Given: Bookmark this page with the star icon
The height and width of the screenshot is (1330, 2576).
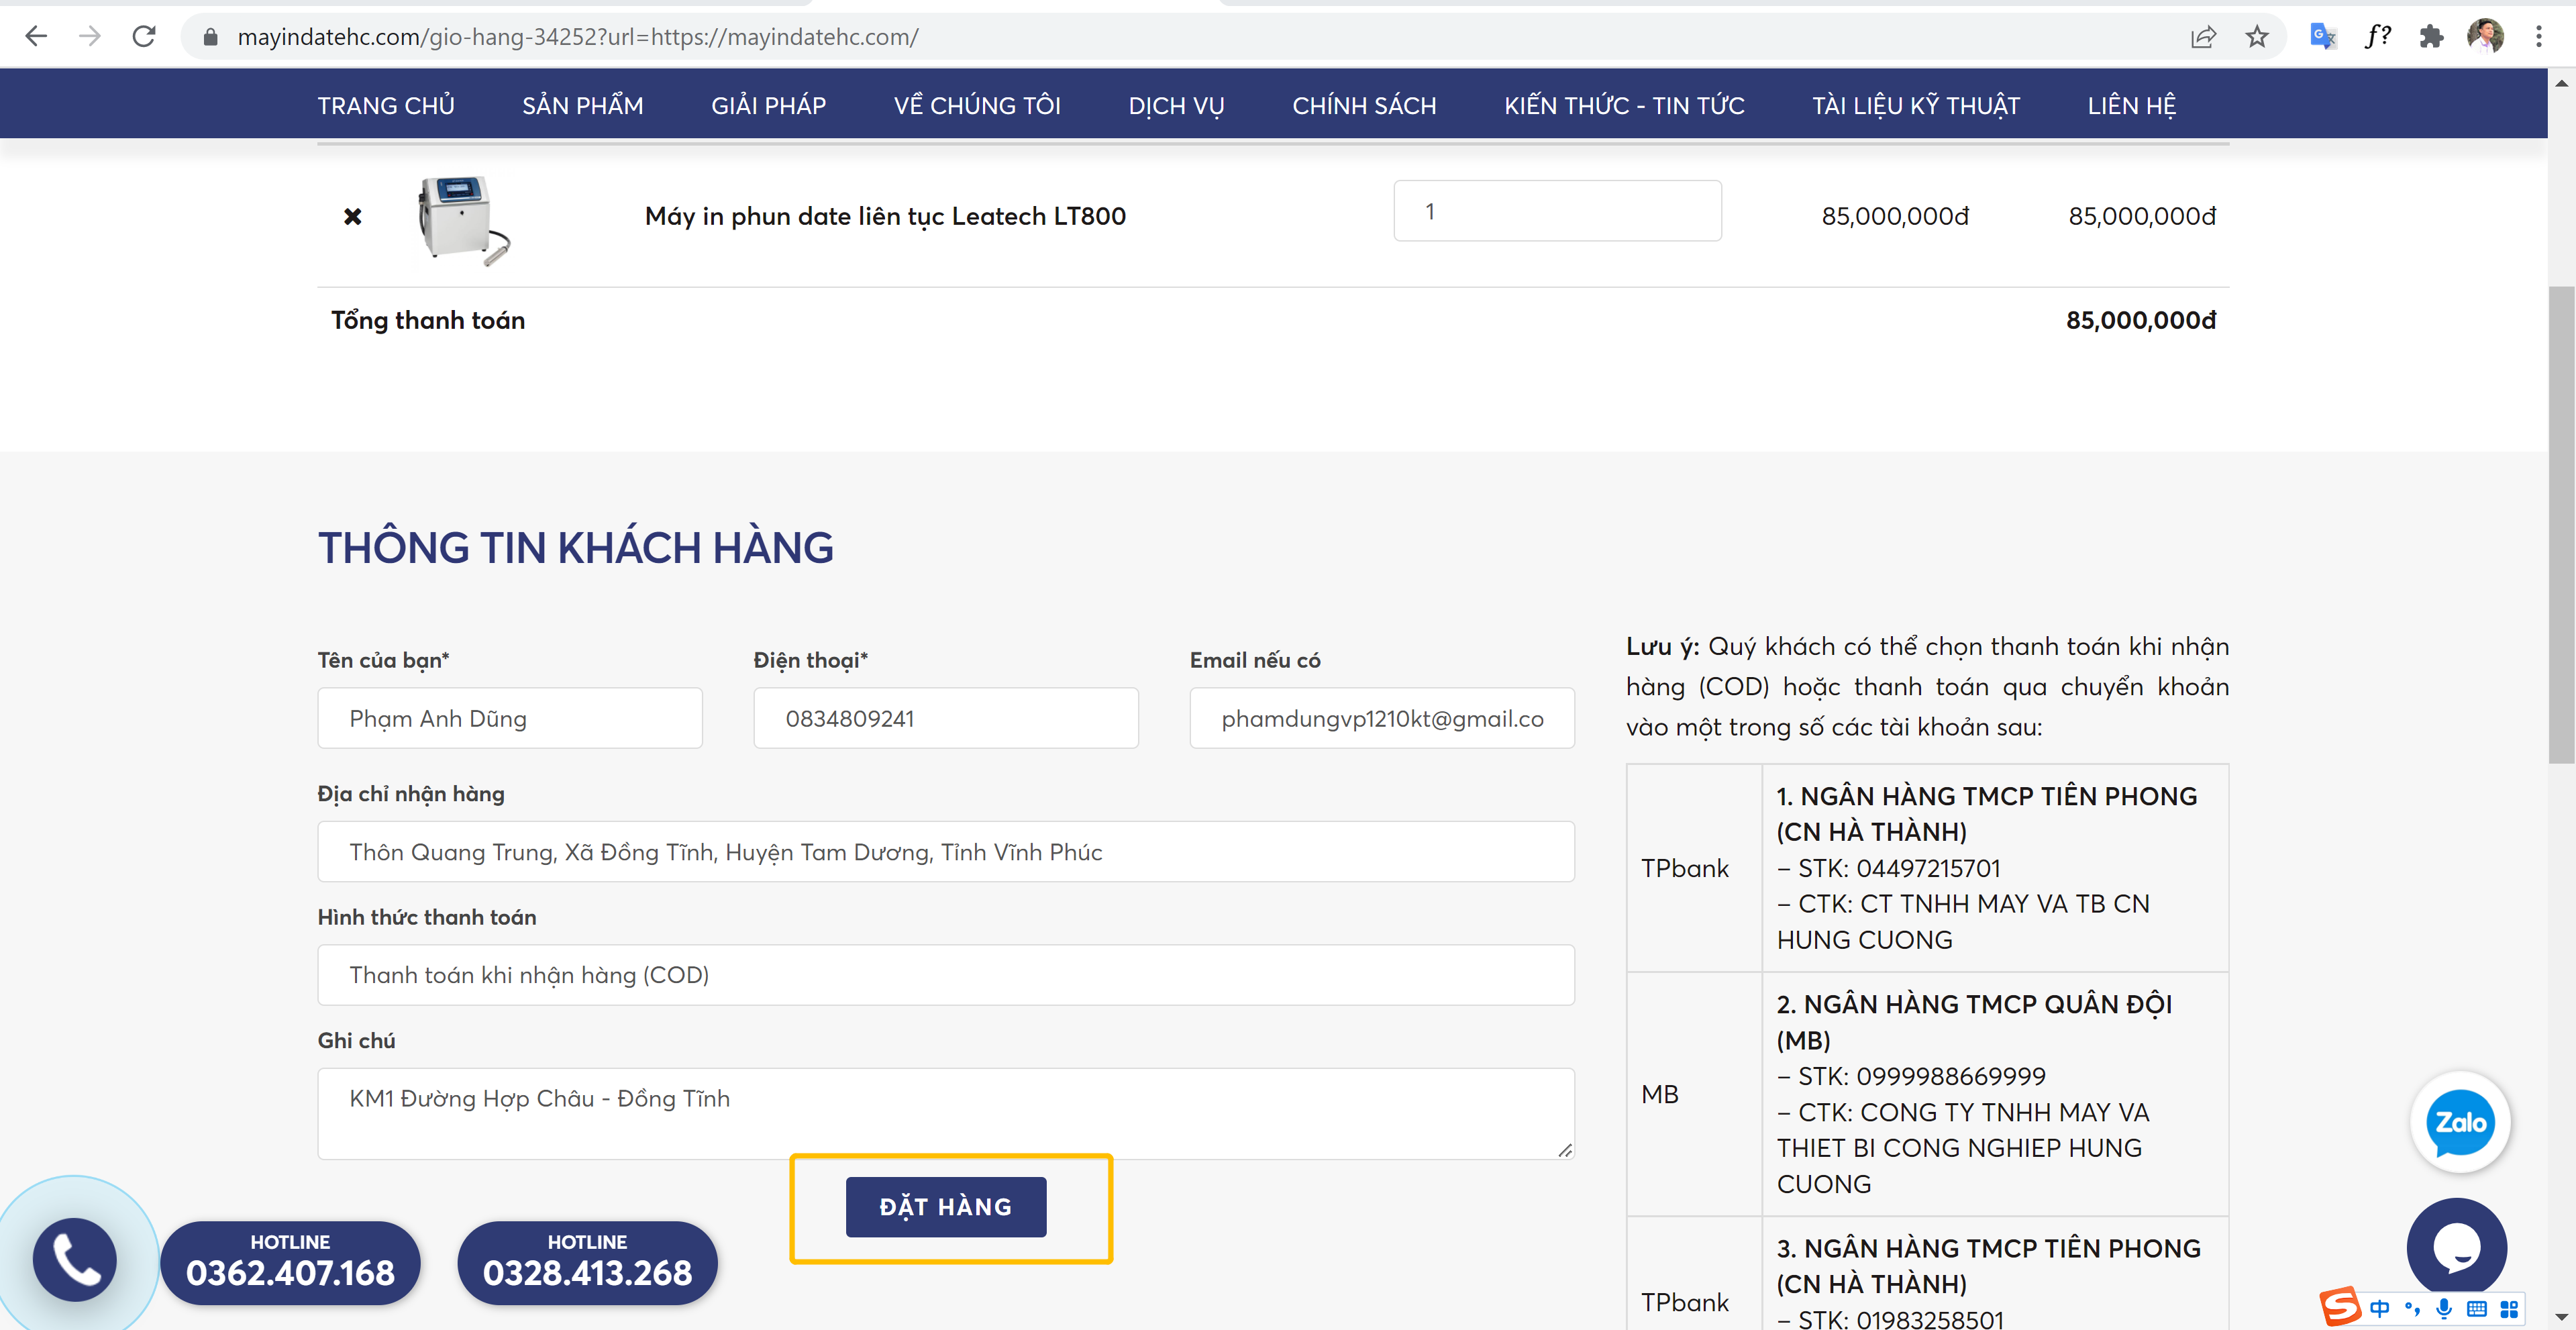Looking at the screenshot, I should coord(2257,37).
